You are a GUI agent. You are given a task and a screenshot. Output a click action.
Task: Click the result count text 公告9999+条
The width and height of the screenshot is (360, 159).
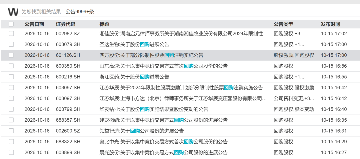coord(80,12)
